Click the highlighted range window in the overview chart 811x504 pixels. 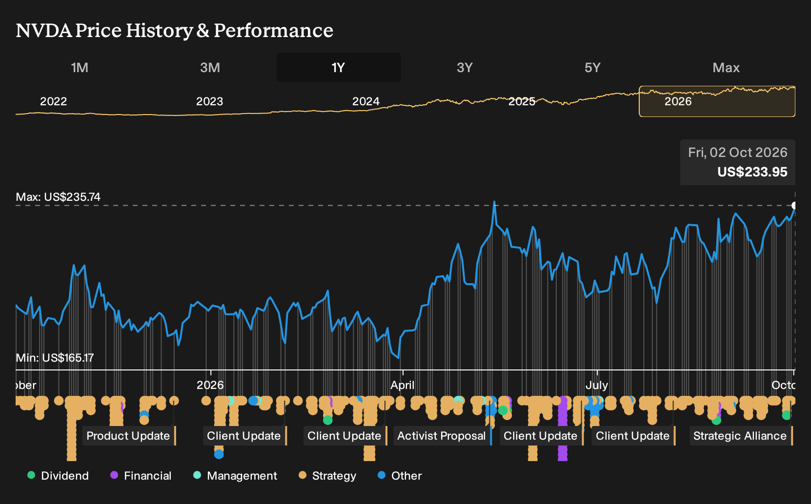coord(717,101)
